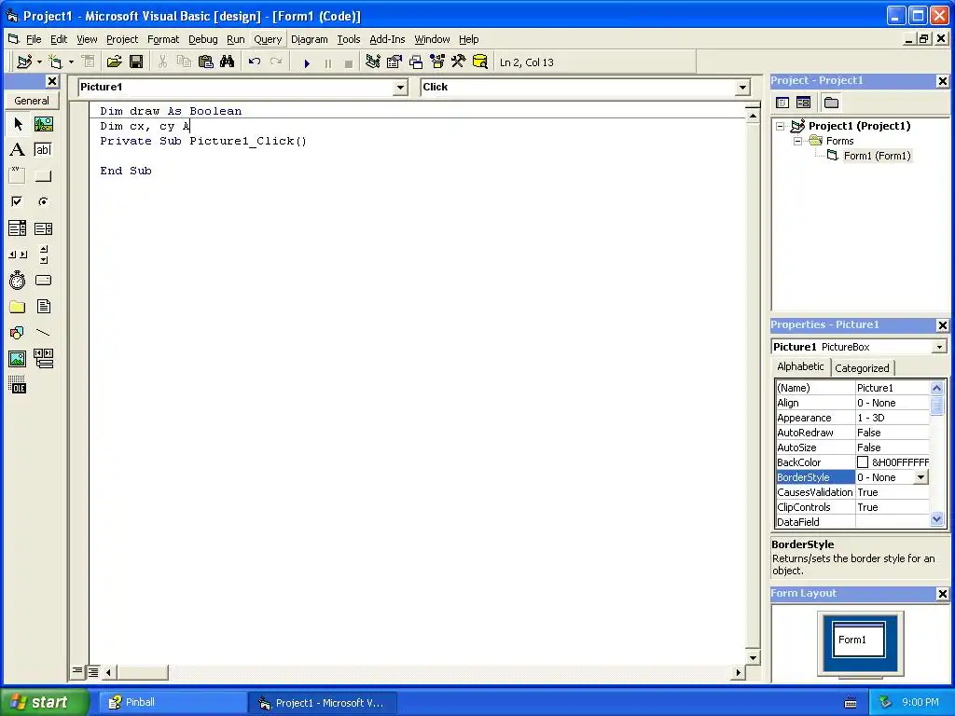The height and width of the screenshot is (716, 955).
Task: Open the Windows start button
Action: [44, 703]
